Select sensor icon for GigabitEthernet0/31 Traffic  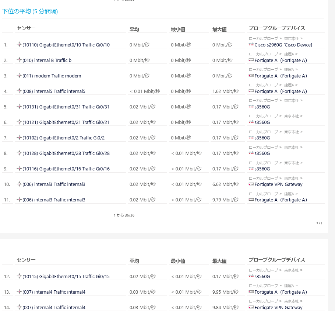click(19, 106)
